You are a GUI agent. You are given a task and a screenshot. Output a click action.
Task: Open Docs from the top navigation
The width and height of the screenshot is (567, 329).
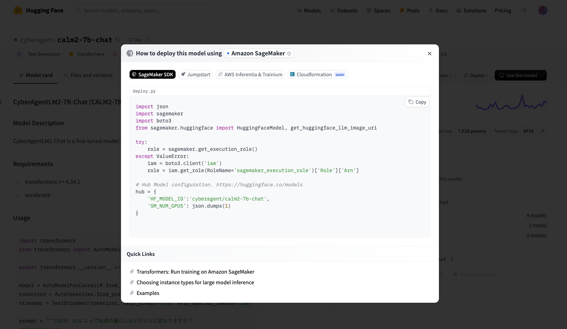point(438,11)
